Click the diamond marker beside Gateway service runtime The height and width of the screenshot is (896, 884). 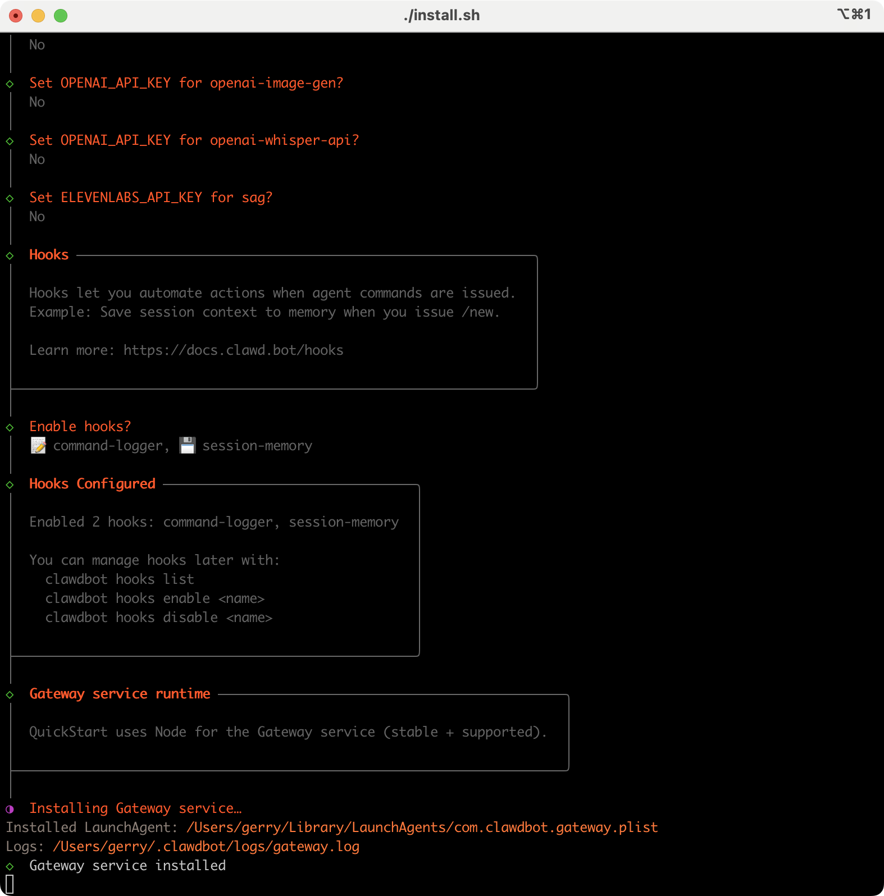[x=10, y=694]
